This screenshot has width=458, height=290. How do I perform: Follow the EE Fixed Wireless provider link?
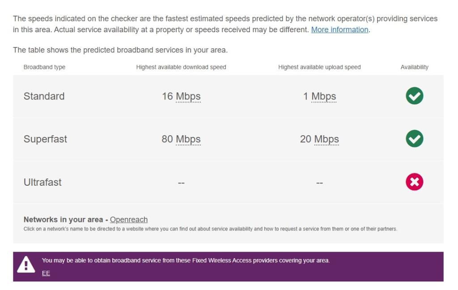tap(46, 273)
